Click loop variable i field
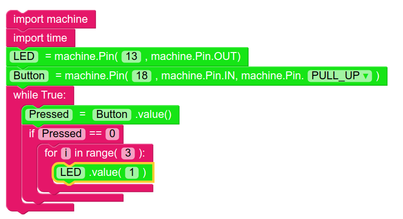403x219 pixels. point(66,153)
